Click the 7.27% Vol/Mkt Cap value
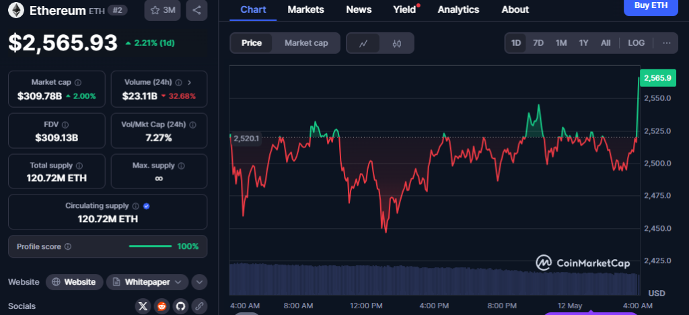This screenshot has width=689, height=315. click(159, 138)
